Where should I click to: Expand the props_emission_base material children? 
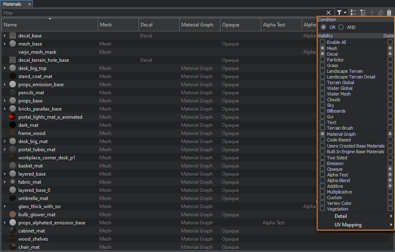pyautogui.click(x=5, y=85)
